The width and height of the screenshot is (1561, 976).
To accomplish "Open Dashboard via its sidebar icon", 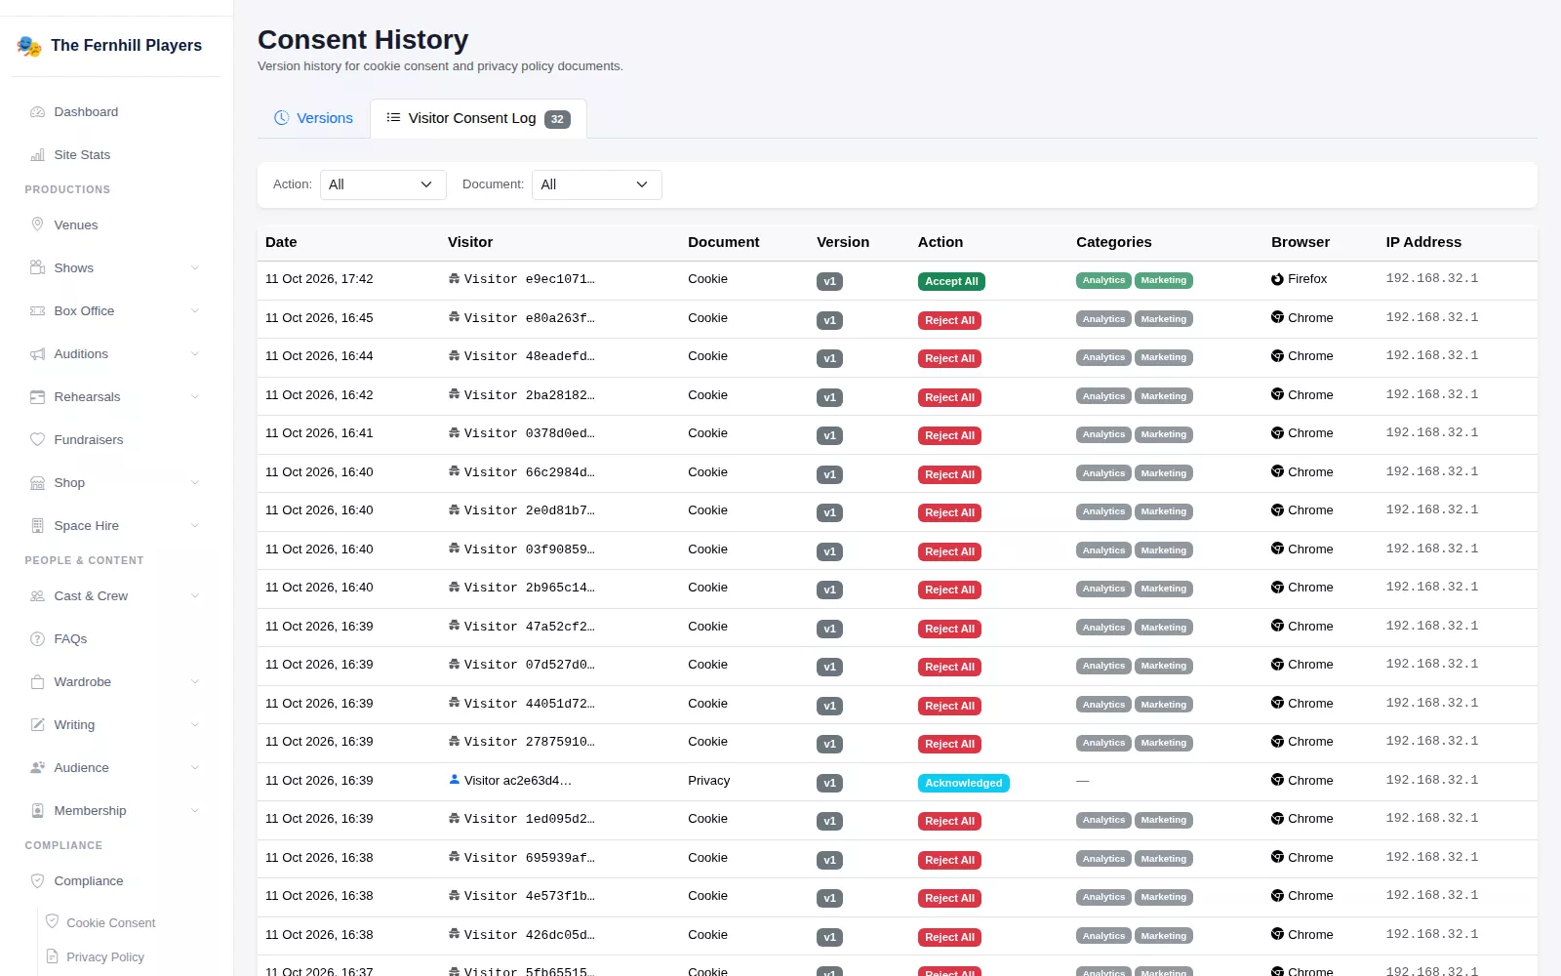I will coord(37,112).
